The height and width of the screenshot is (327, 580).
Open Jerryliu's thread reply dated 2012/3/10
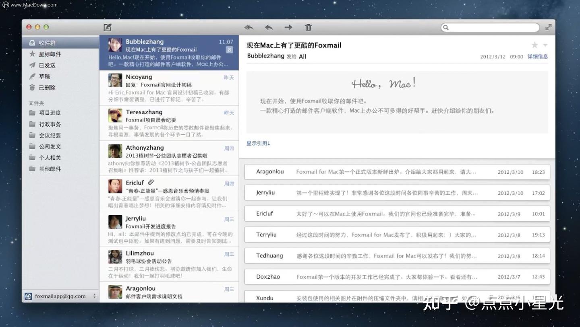point(397,193)
